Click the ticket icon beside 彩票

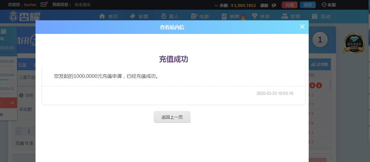pos(132,16)
